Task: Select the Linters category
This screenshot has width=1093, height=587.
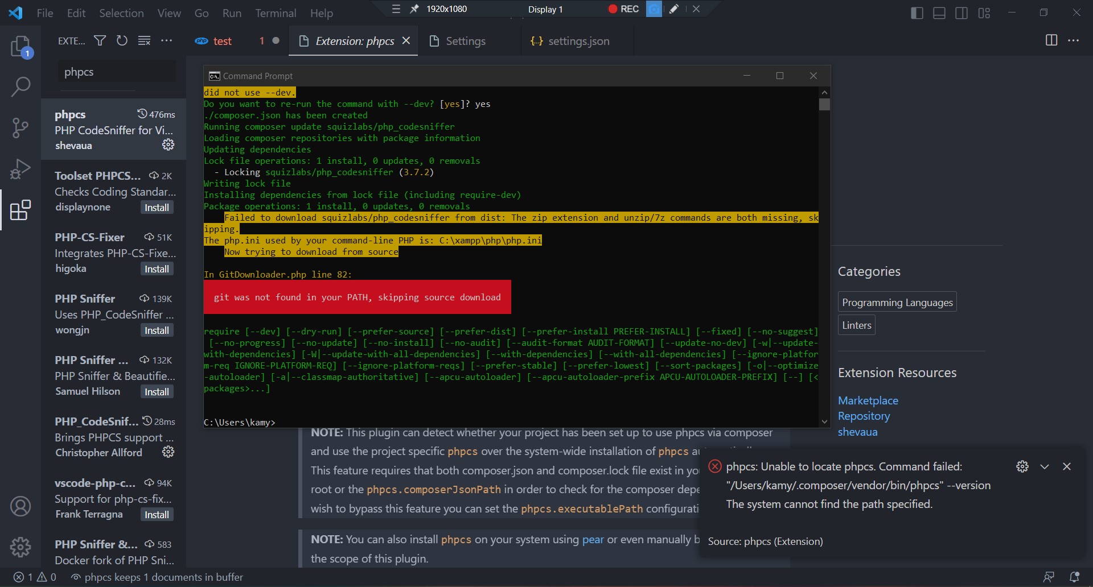Action: (857, 325)
